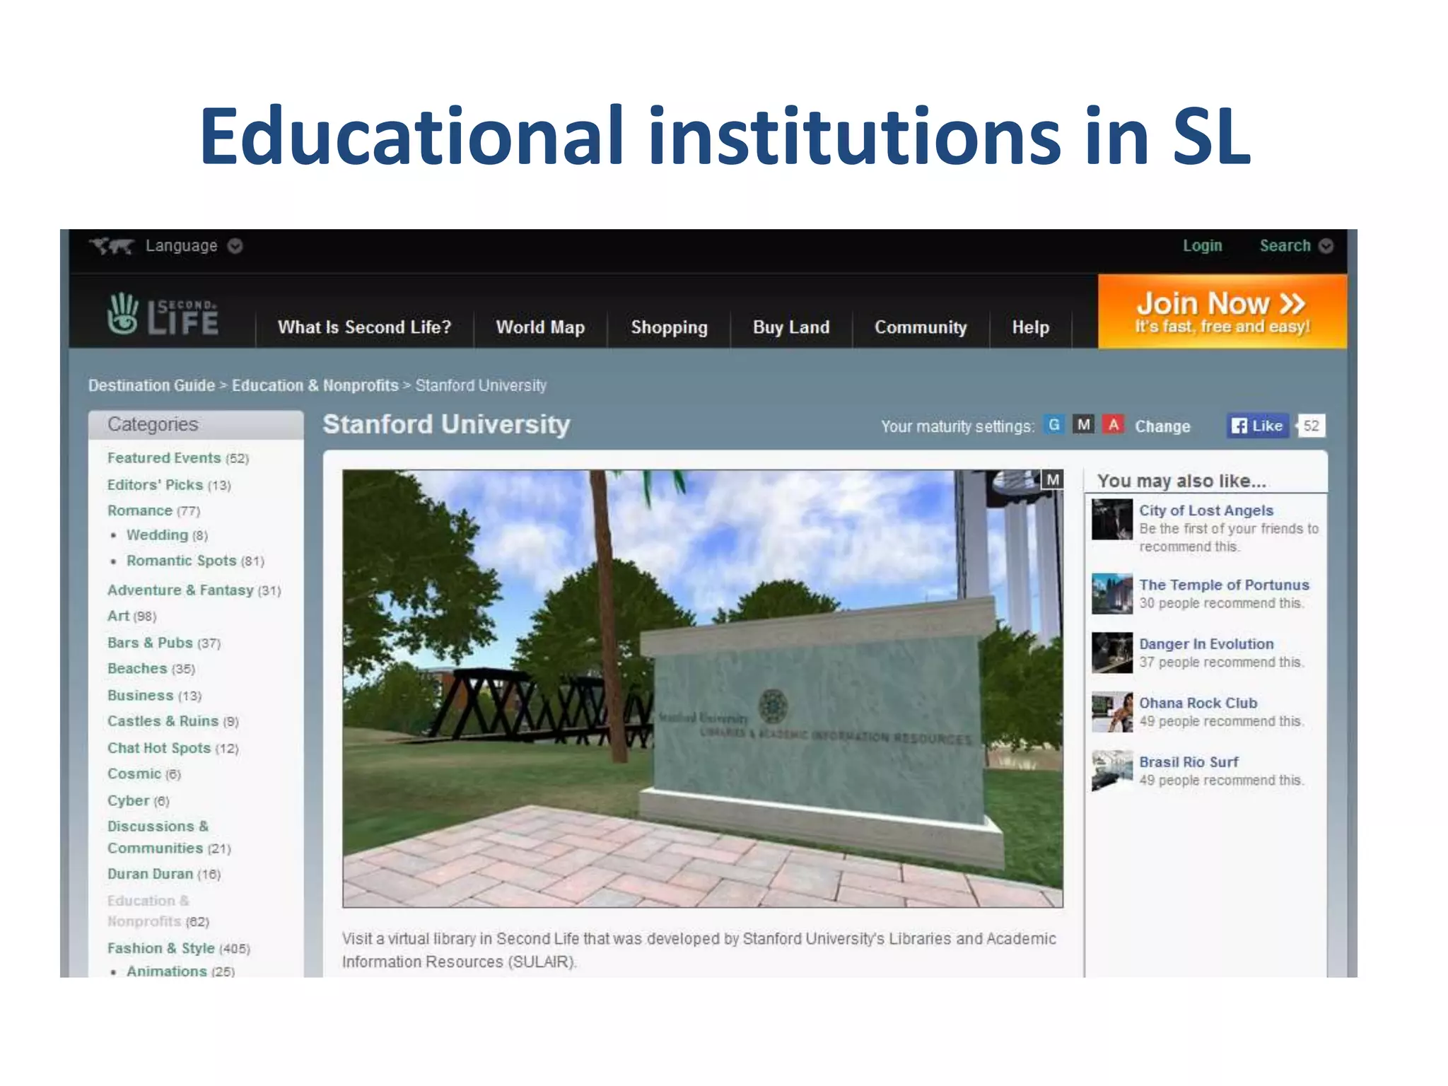The height and width of the screenshot is (1086, 1448).
Task: Go to Destination Guide breadcrumb
Action: (151, 385)
